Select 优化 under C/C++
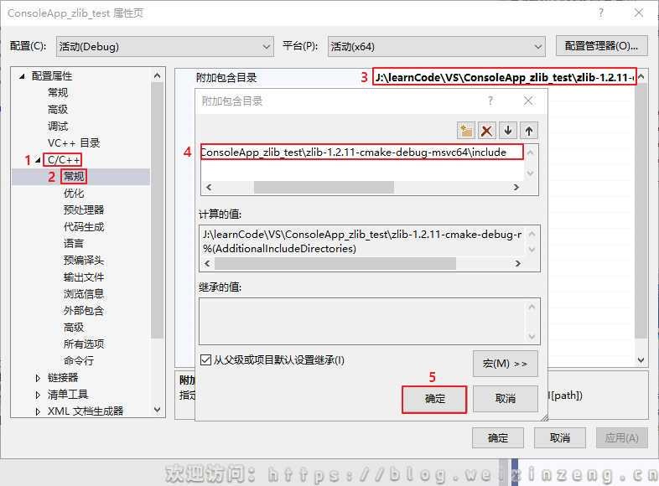This screenshot has height=486, width=659. 74,194
